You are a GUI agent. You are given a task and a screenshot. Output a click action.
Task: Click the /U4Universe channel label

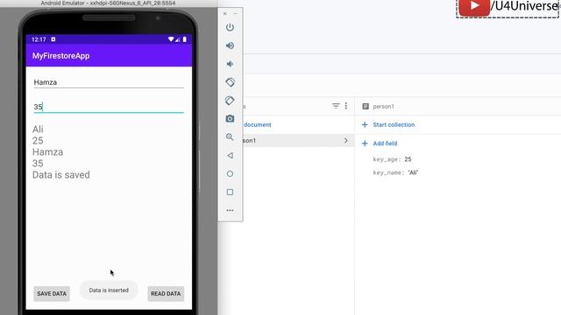click(x=524, y=6)
